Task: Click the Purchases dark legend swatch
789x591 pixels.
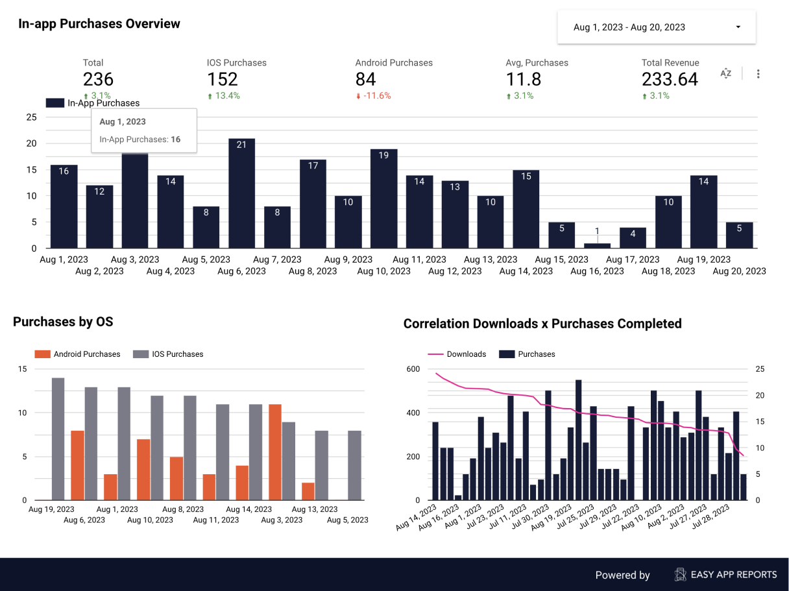Action: pos(507,354)
